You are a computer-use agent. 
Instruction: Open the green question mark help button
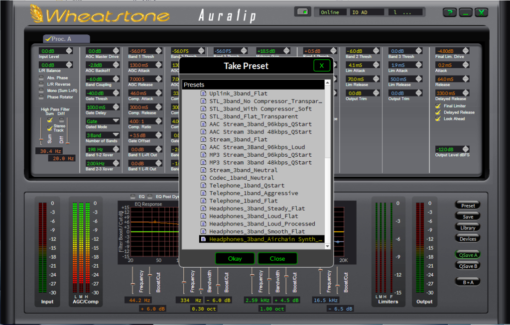coord(450,12)
